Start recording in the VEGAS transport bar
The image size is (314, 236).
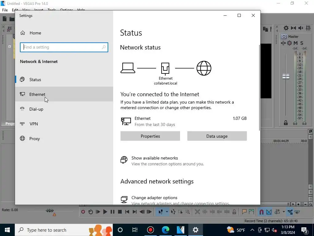click(83, 212)
